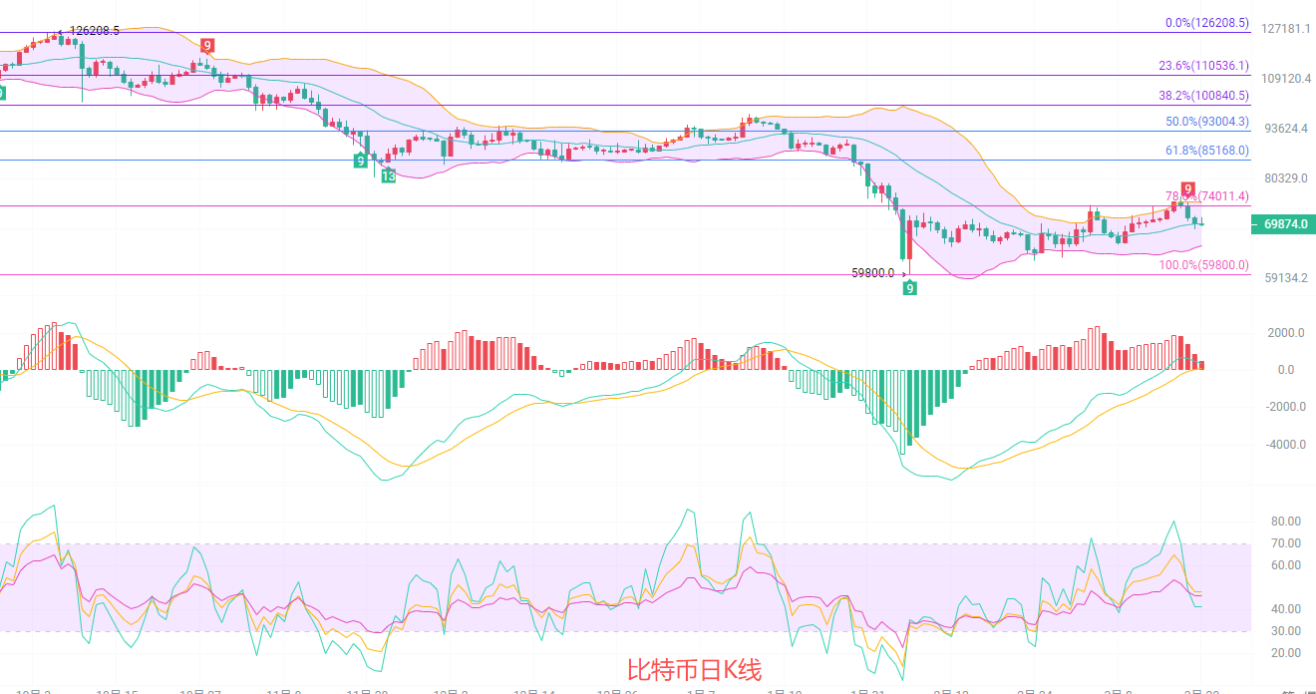Screen dimensions: 1316x694
Task: Click the red 9 marker near the October high
Action: point(206,45)
